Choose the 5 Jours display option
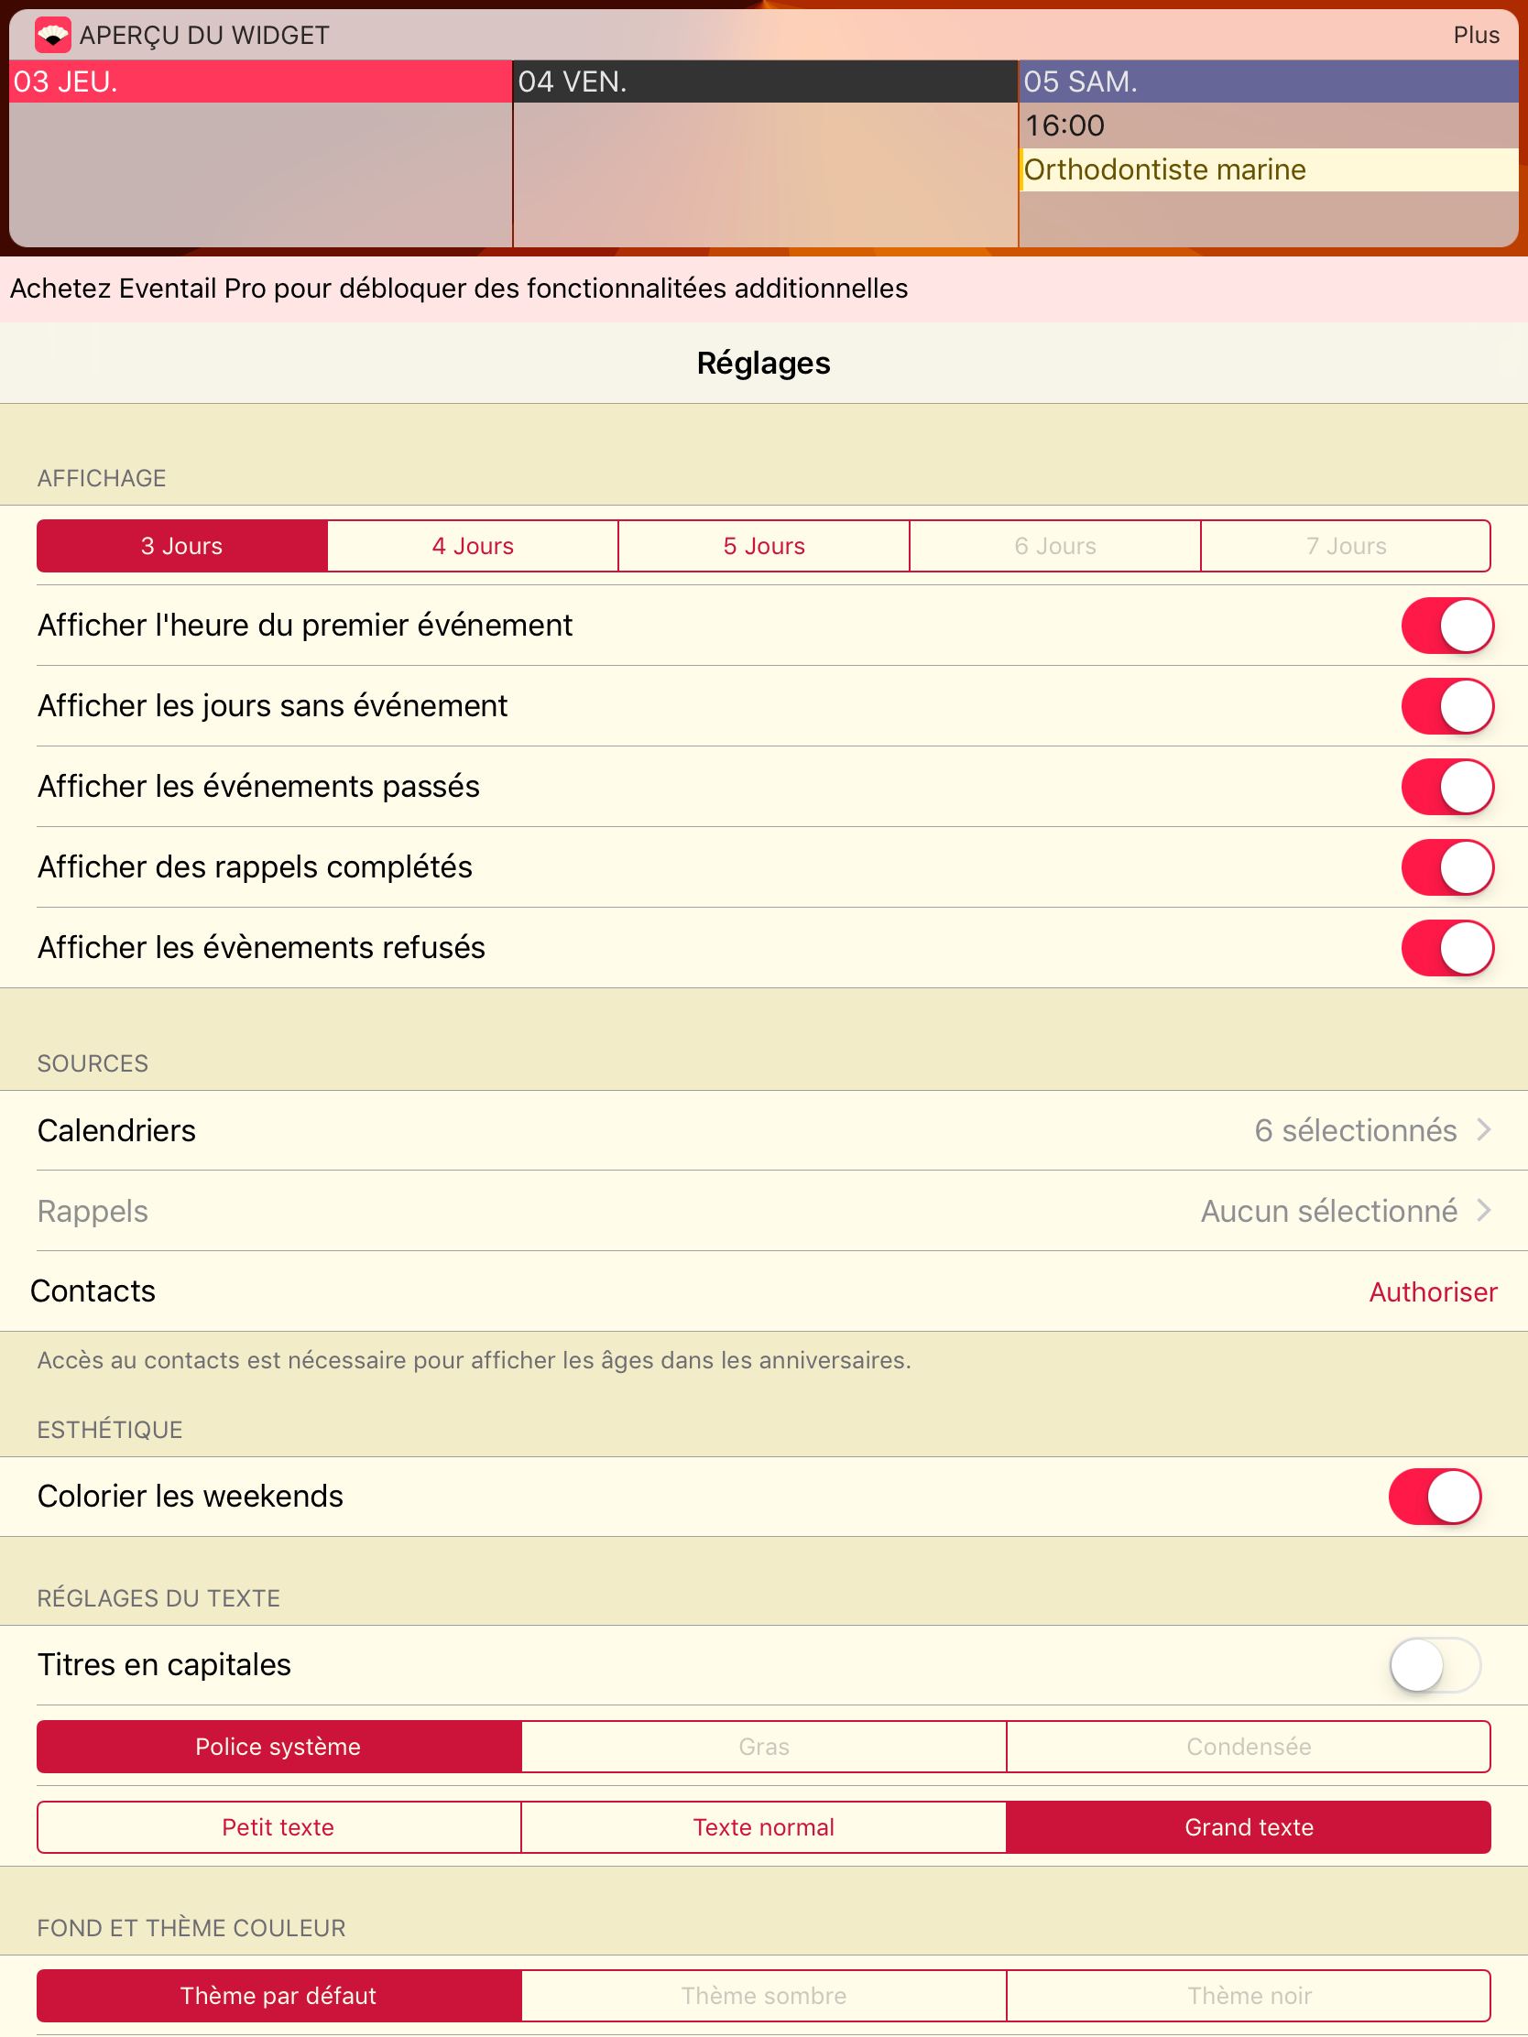 click(763, 546)
